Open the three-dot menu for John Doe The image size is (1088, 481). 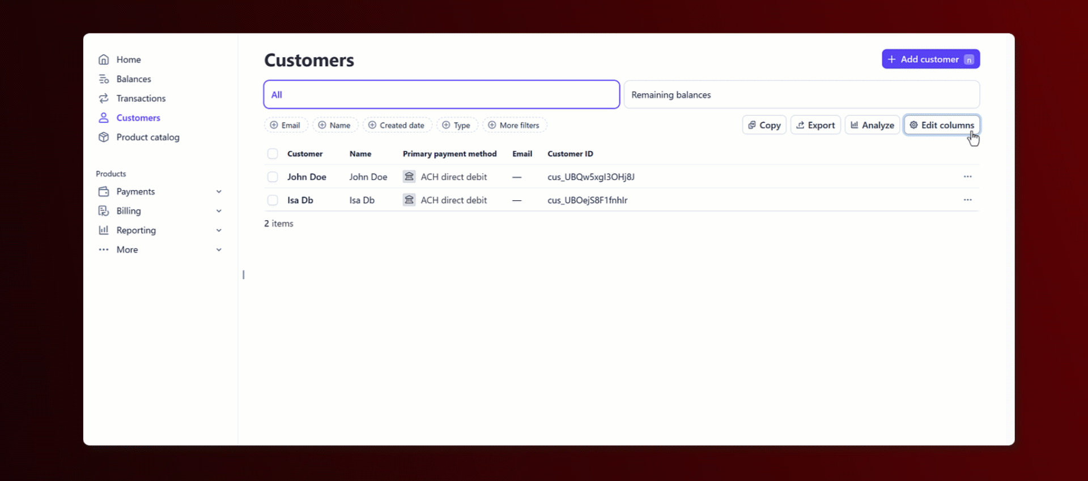point(968,177)
